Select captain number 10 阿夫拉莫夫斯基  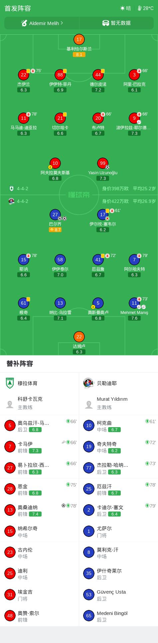55,163
